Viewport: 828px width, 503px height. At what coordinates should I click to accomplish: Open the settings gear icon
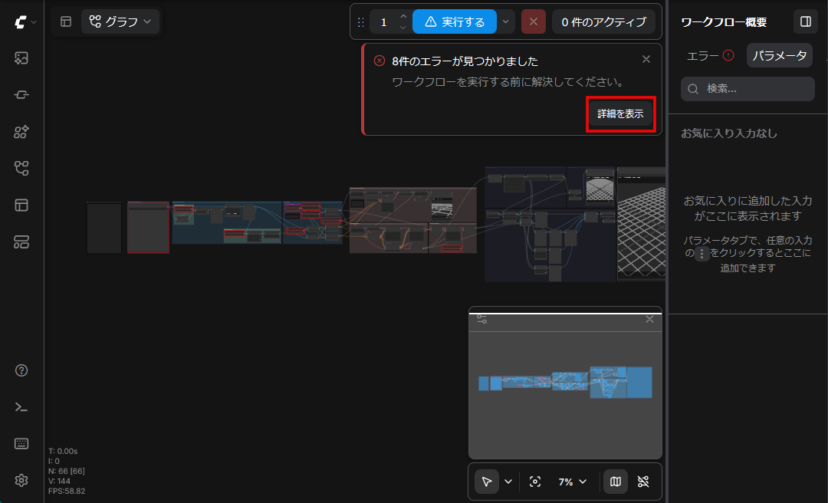pyautogui.click(x=21, y=480)
